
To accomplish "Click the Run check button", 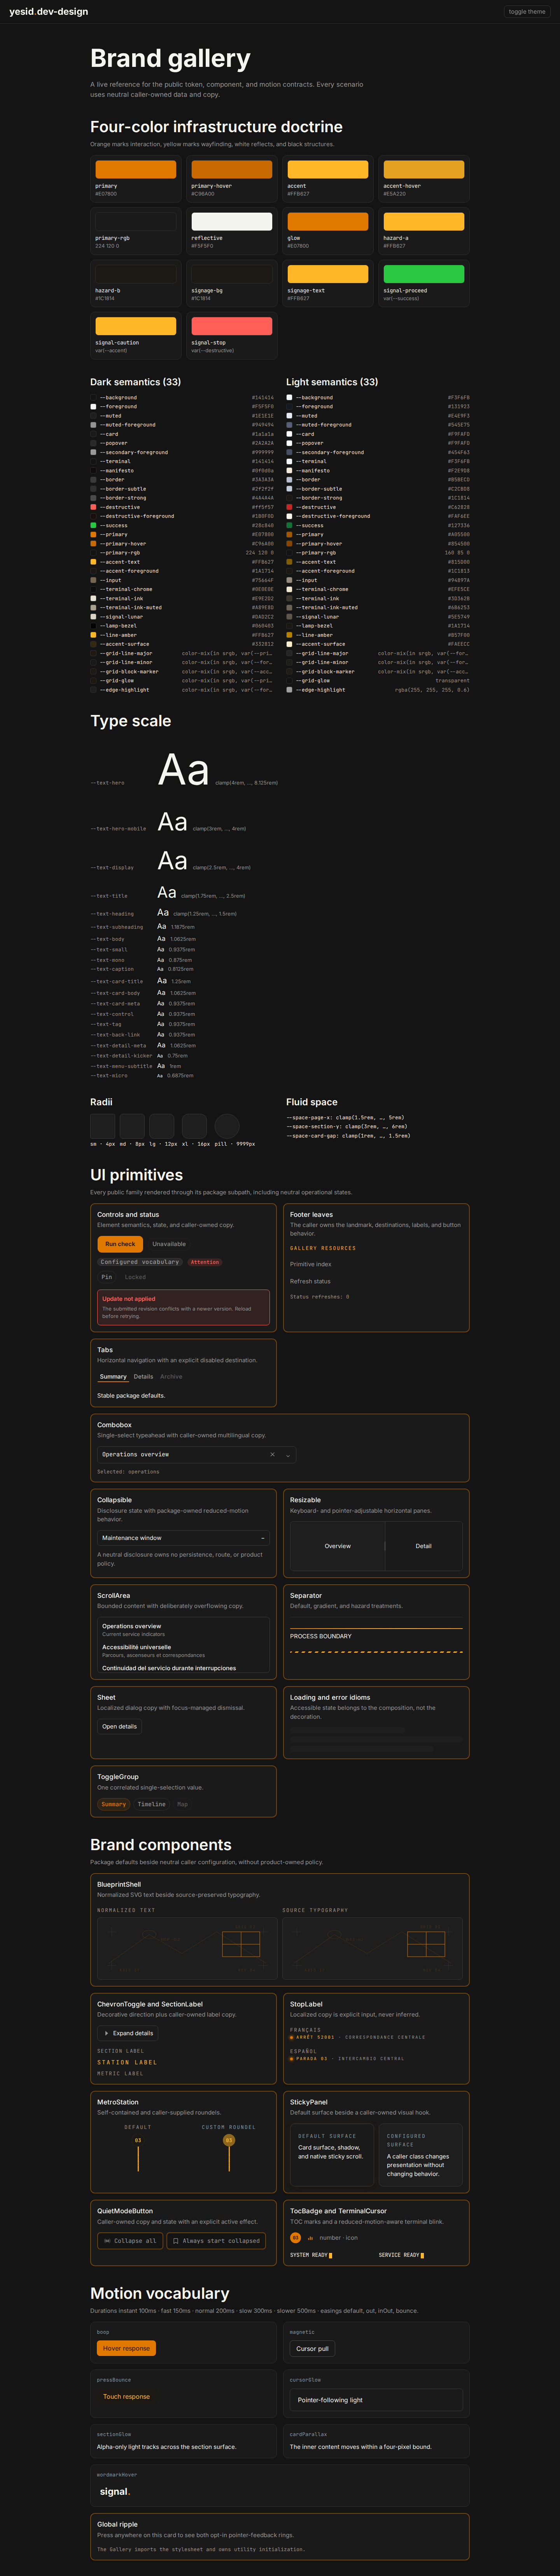I will tap(120, 1244).
